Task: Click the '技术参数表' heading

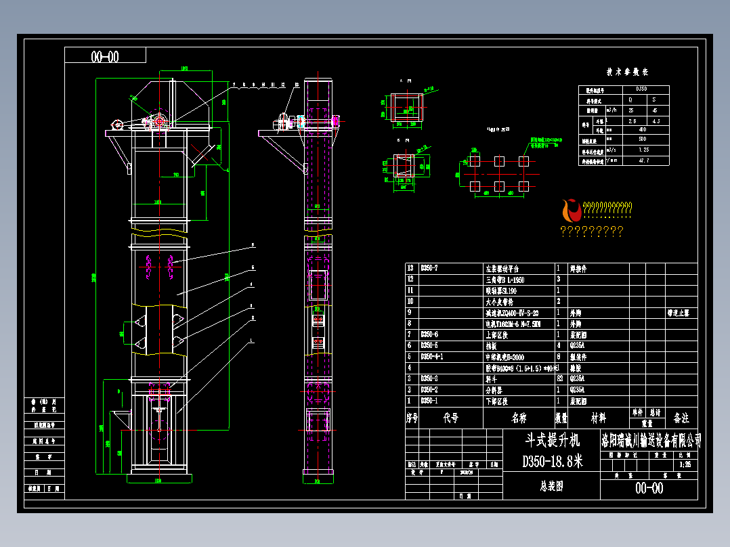Action: coord(627,72)
